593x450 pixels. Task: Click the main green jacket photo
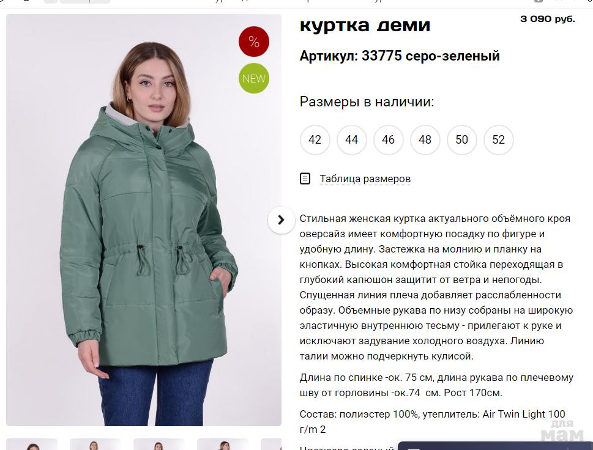(x=144, y=220)
